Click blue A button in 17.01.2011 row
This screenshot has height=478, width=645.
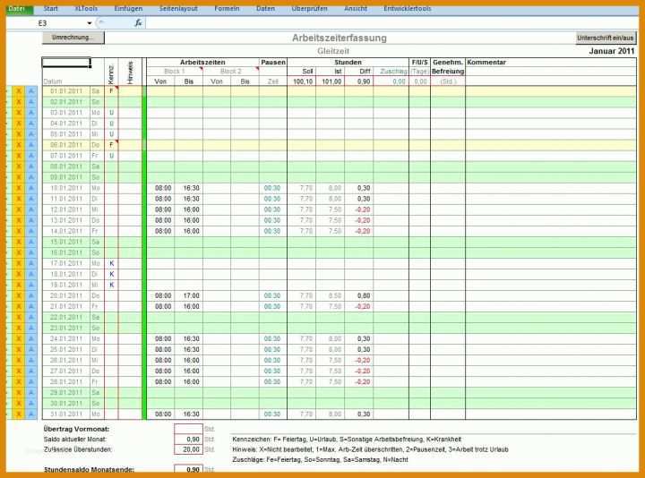pyautogui.click(x=31, y=263)
